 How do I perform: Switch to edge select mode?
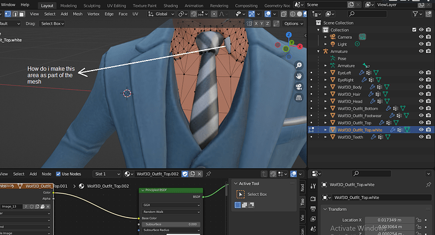pyautogui.click(x=15, y=14)
